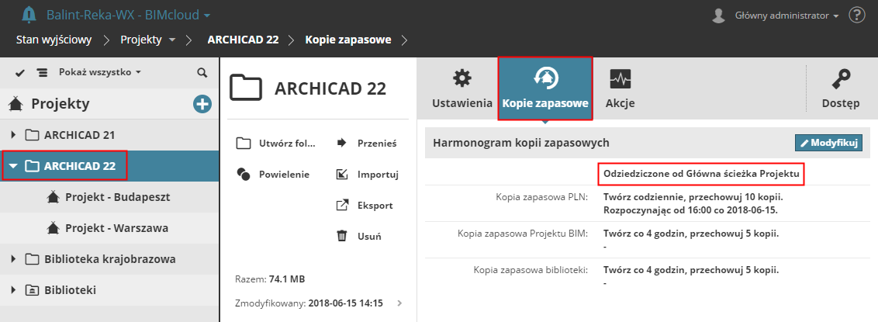
Task: Click the ARCHICAD 22 breadcrumb
Action: click(243, 40)
